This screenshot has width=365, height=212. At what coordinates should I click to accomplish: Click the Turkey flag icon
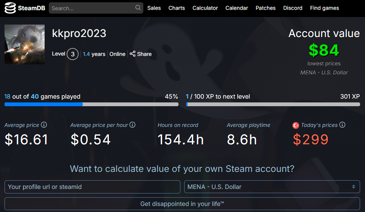[x=296, y=125]
